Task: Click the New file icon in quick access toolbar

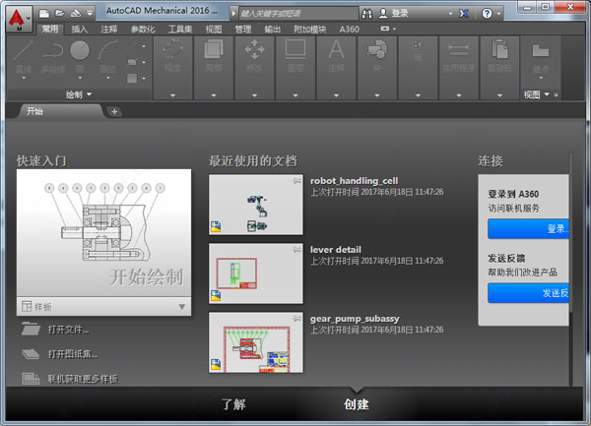Action: (x=44, y=14)
